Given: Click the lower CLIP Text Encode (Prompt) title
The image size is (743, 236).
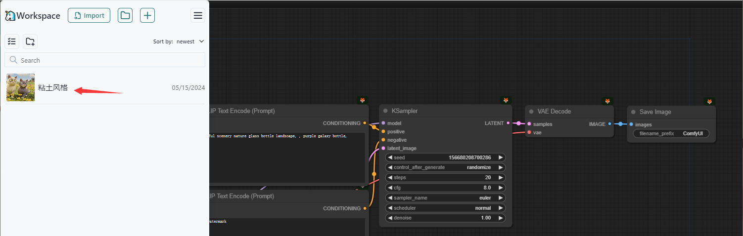Looking at the screenshot, I should click(x=242, y=196).
